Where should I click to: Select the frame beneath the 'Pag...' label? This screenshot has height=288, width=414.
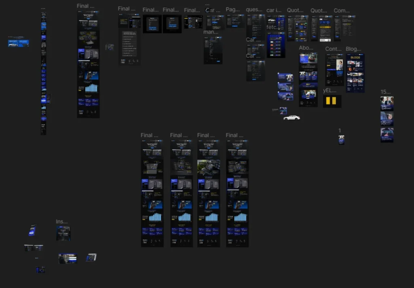point(235,21)
